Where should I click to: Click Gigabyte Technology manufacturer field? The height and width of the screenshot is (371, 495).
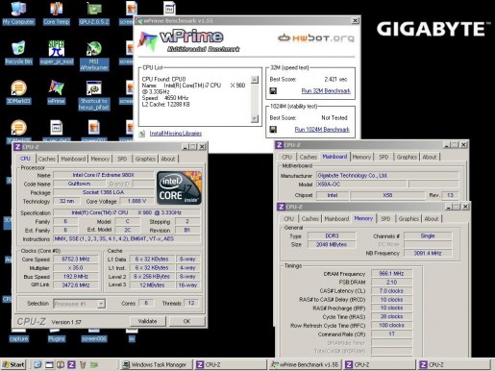point(387,176)
